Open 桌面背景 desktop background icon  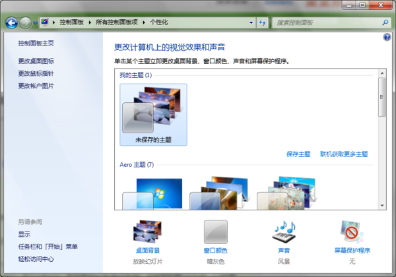pyautogui.click(x=147, y=231)
